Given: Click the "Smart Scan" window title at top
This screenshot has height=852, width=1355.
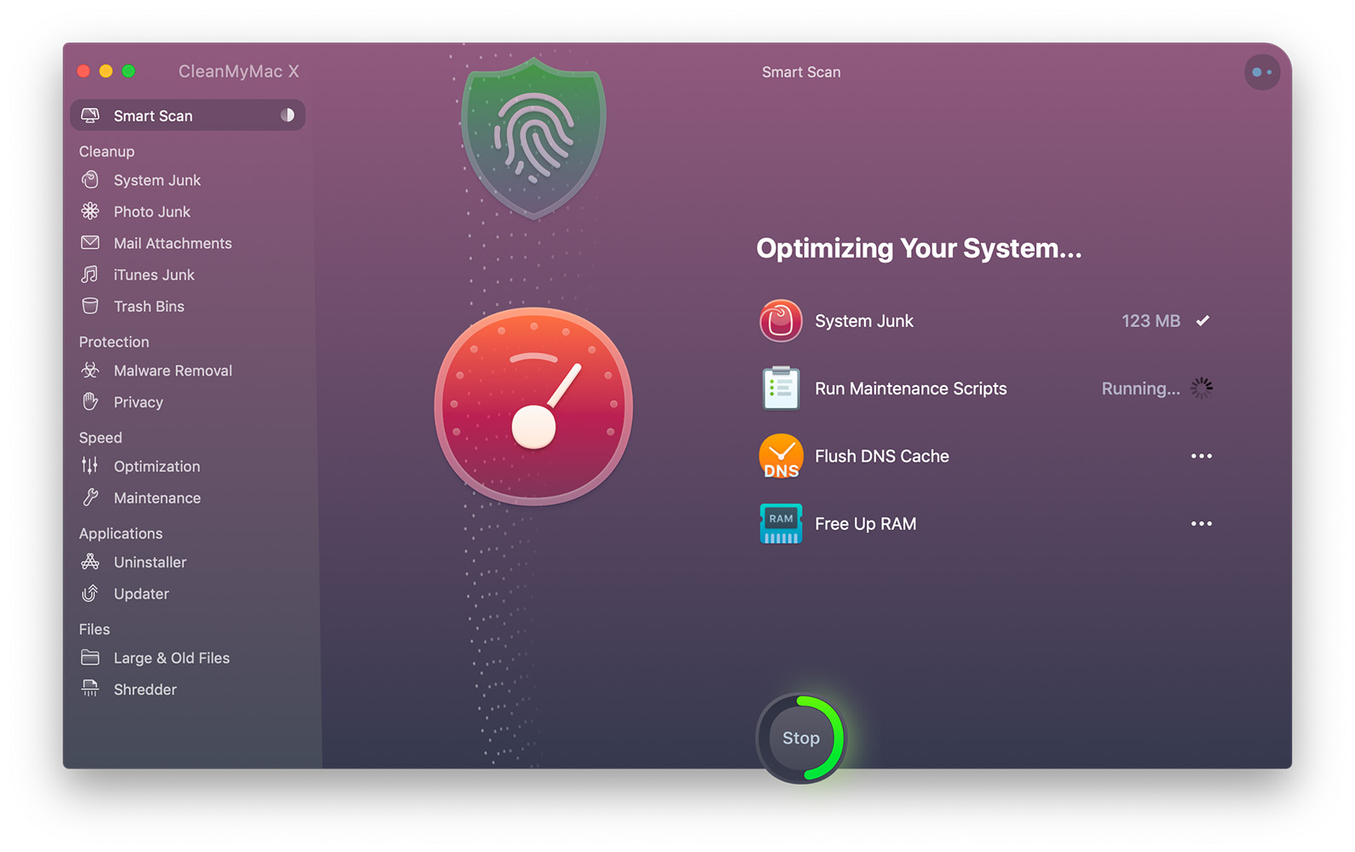Looking at the screenshot, I should (801, 72).
